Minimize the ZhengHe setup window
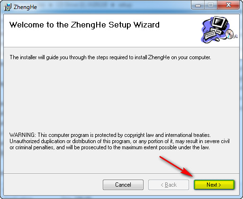243x199 pixels. pyautogui.click(x=198, y=5)
